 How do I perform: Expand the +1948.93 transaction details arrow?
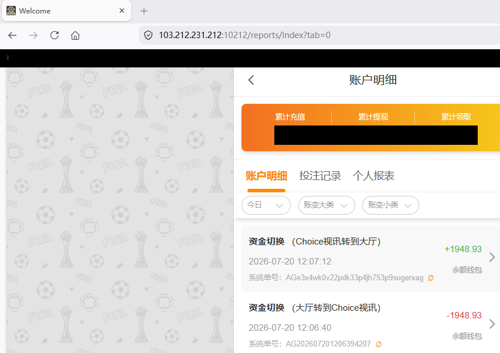pyautogui.click(x=492, y=257)
